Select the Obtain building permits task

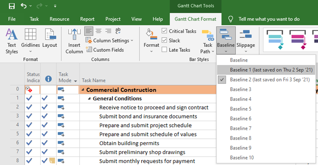coord(129,143)
